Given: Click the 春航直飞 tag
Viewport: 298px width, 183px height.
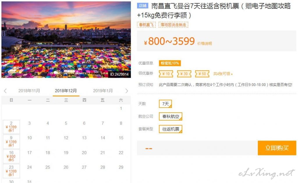Looking at the screenshot, I should coord(146,25).
